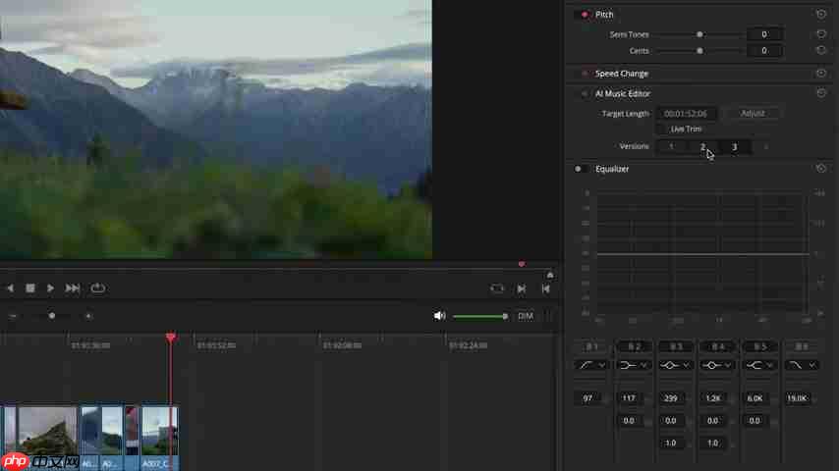Screen dimensions: 839x471
Task: Zoom in the timeline with the plus icon
Action: [x=88, y=316]
